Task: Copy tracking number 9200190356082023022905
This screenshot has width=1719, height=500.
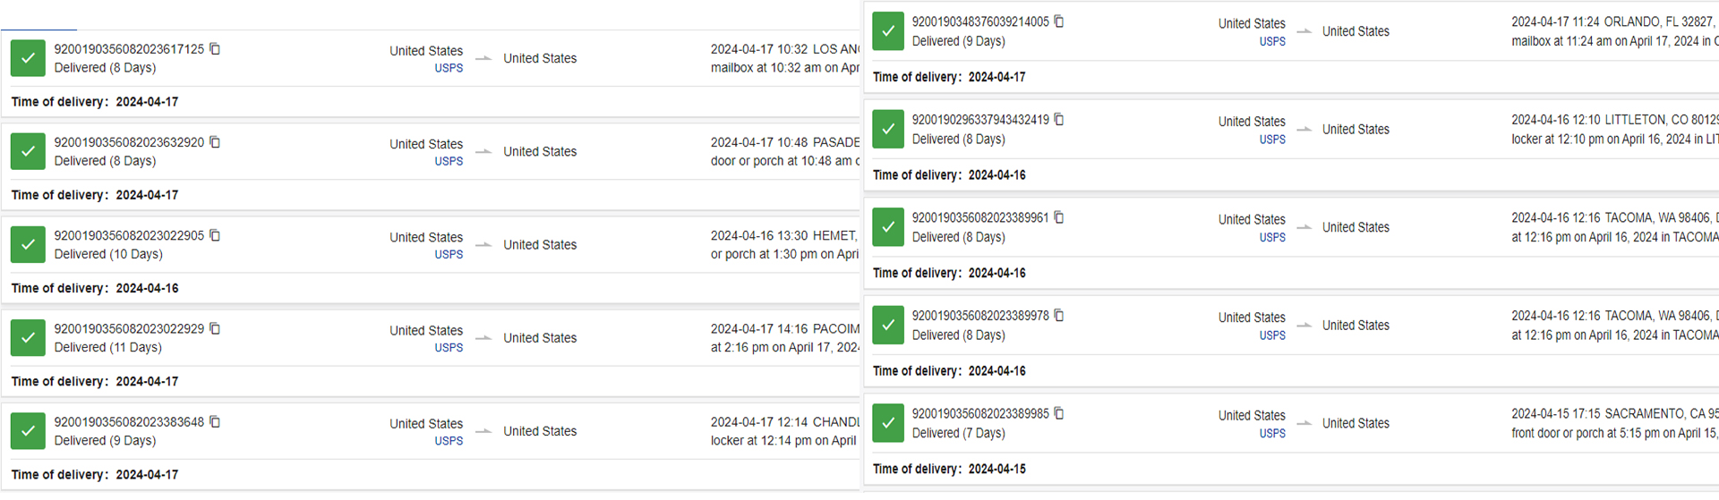Action: click(x=215, y=235)
